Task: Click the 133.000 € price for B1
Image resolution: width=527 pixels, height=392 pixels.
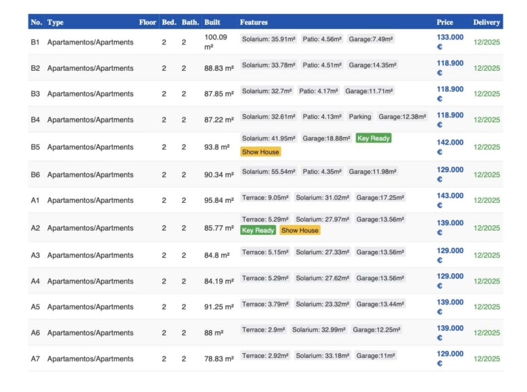Action: click(x=450, y=42)
